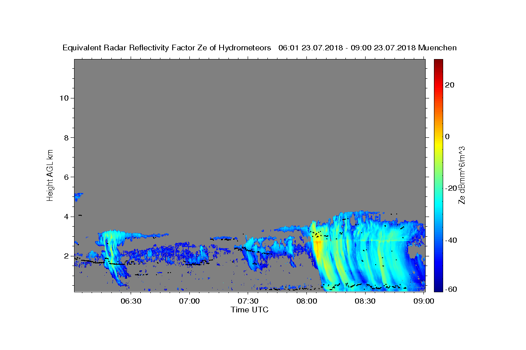
Task: Click the colorbar label 20
Action: [449, 85]
